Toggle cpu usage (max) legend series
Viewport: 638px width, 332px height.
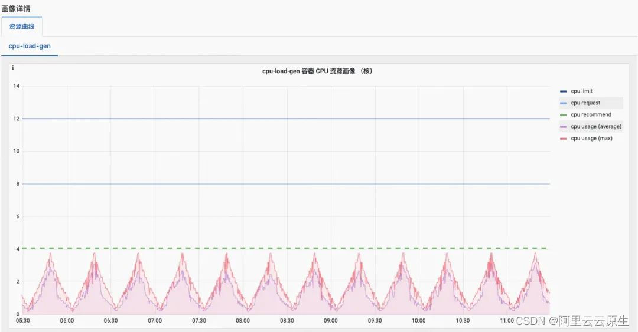point(591,138)
